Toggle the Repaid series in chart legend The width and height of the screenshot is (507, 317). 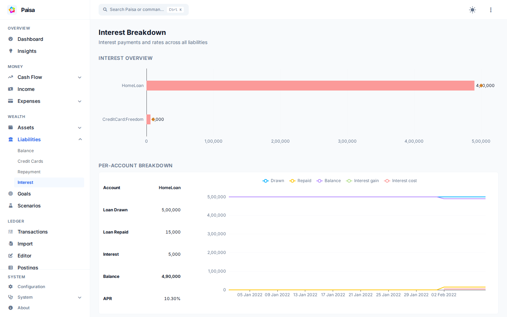point(300,181)
